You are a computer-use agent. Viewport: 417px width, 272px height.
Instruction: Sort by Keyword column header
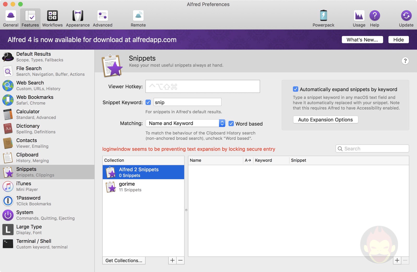coord(271,160)
